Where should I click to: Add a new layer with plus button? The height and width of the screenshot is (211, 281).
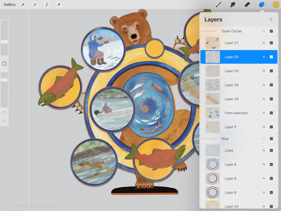pos(271,19)
